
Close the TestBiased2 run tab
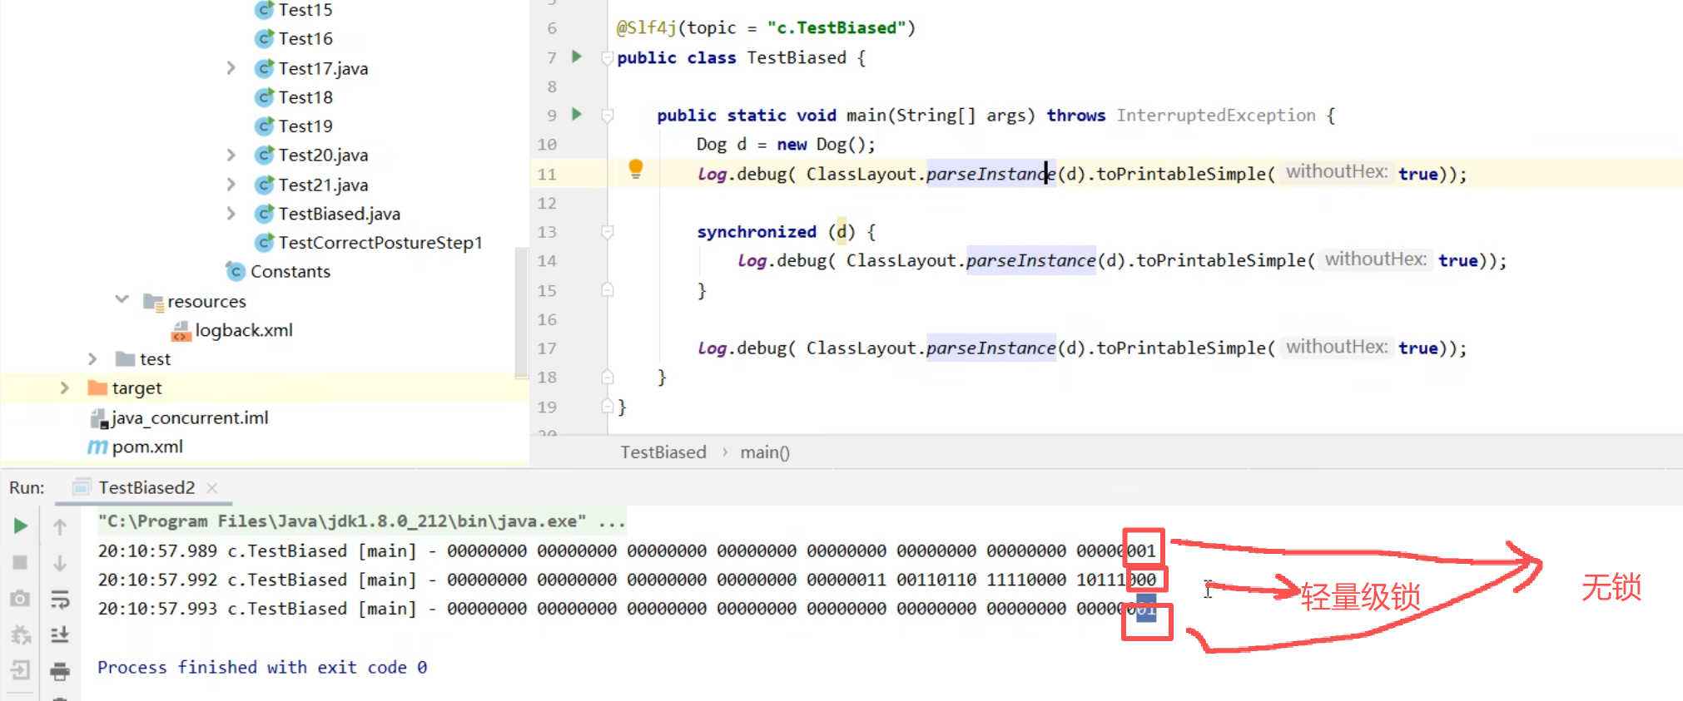pos(212,488)
